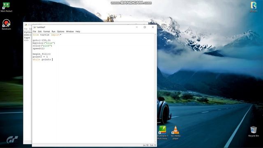
Task: Click the line 'bgcolor("blue")'
Action: (44, 43)
